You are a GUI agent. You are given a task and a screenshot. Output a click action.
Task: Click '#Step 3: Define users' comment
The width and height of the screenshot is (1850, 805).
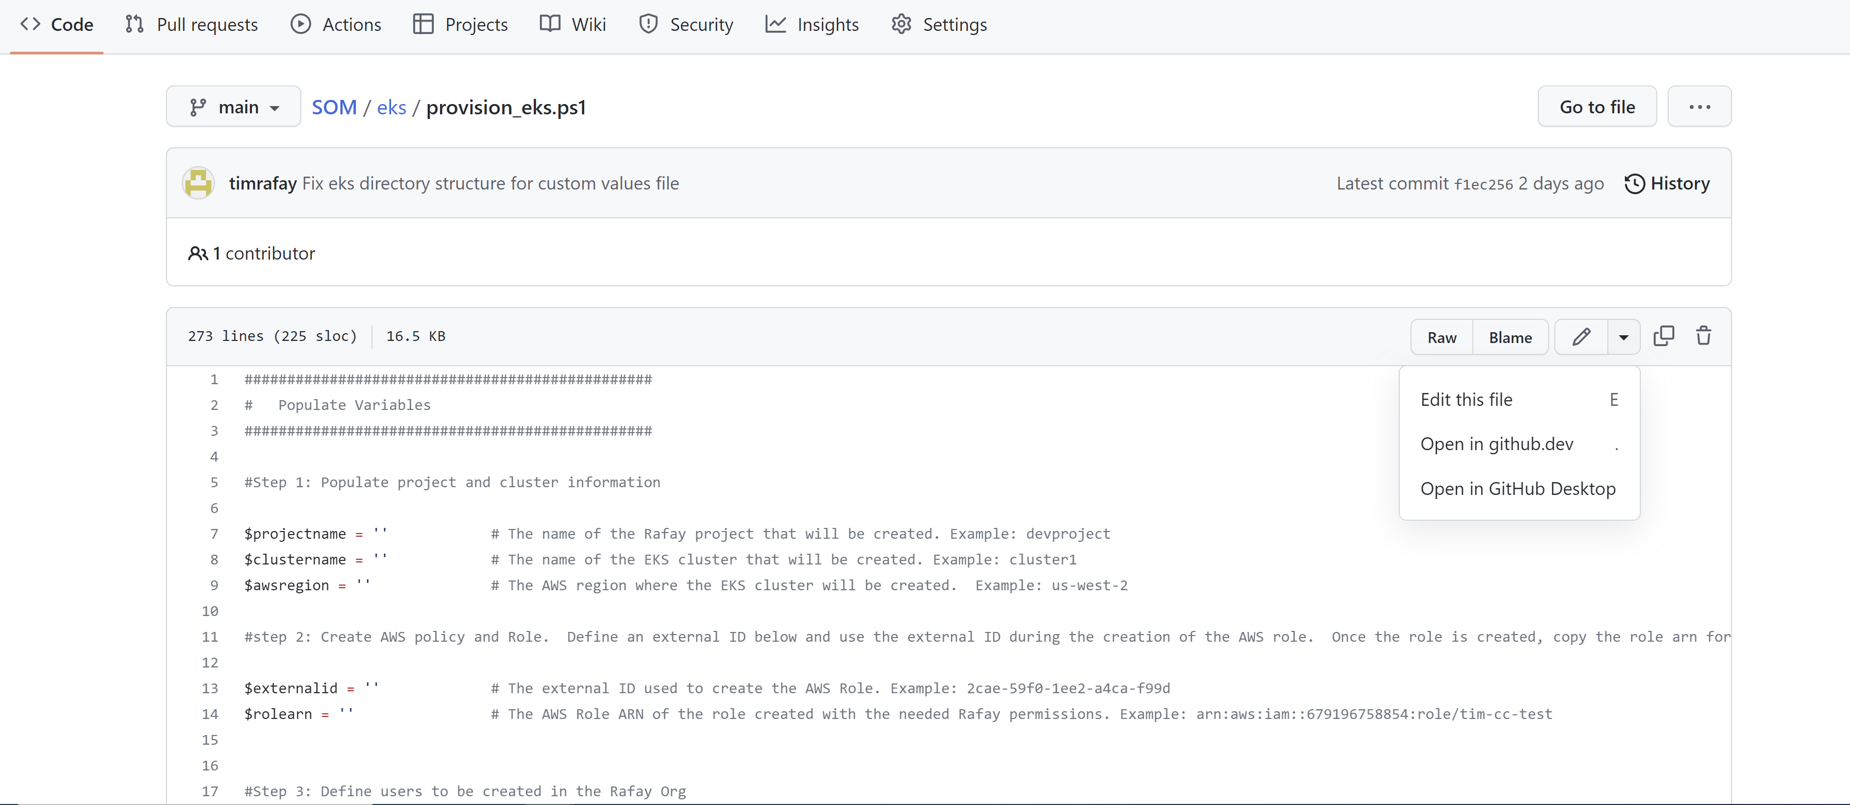tap(465, 792)
